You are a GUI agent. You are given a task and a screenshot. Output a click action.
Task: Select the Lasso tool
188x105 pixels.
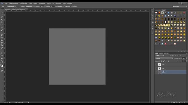(2, 17)
